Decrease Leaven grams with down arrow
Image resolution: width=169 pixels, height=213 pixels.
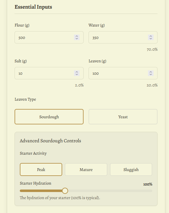(151, 74)
